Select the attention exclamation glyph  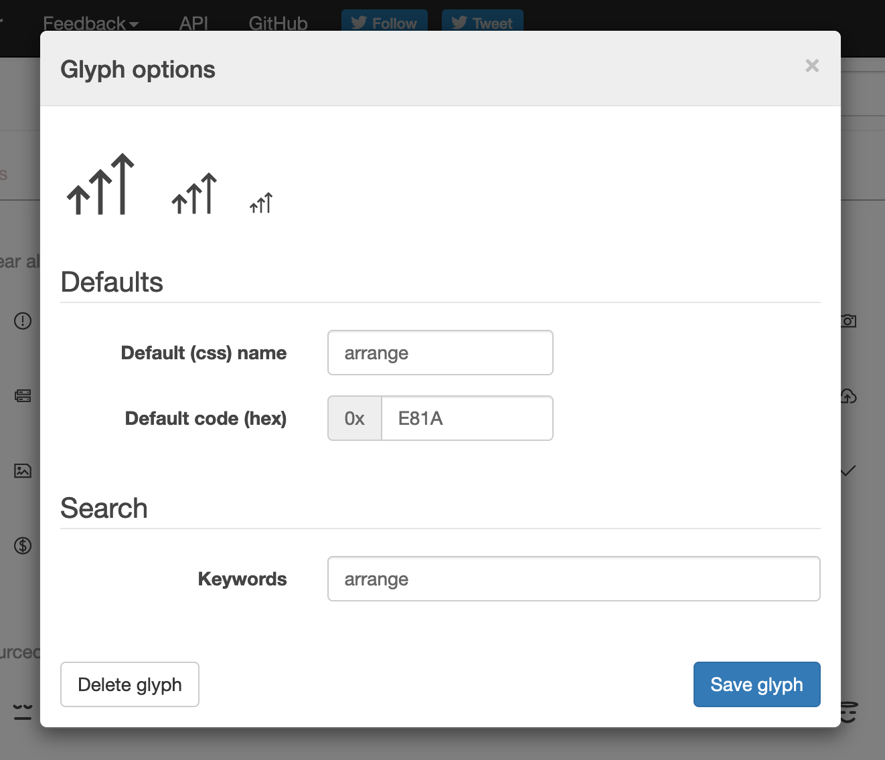click(x=22, y=320)
